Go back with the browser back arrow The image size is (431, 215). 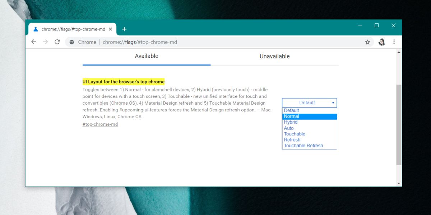tap(34, 42)
